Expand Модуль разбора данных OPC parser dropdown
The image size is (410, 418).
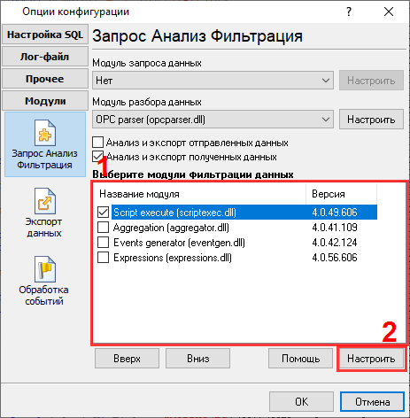pos(213,120)
